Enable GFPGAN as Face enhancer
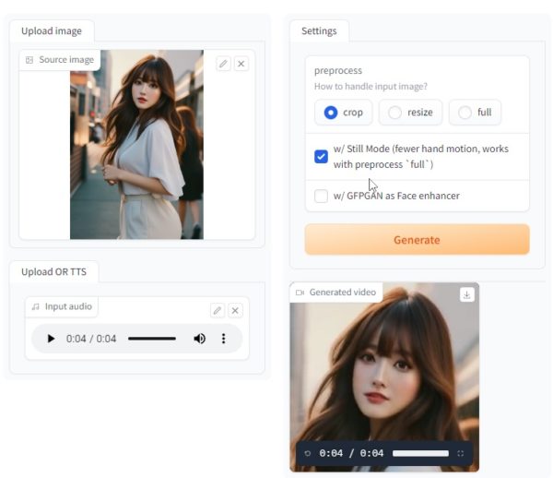 click(x=321, y=196)
